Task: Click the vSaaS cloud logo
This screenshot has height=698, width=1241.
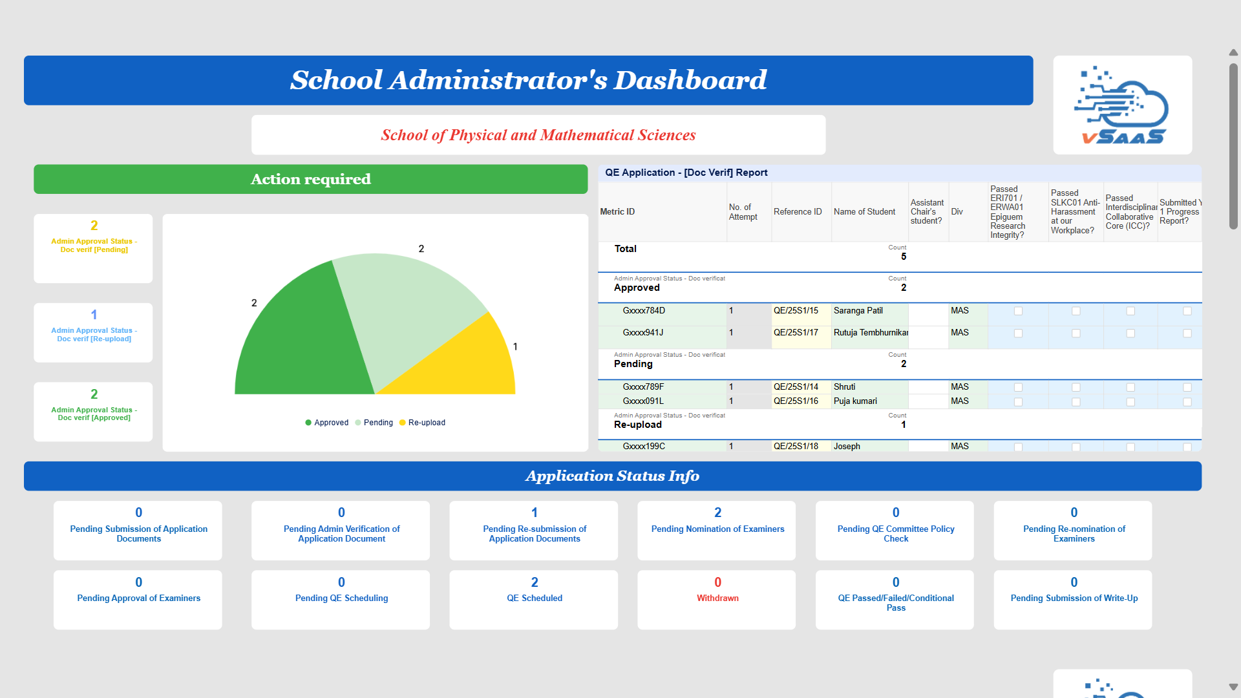Action: pyautogui.click(x=1122, y=105)
